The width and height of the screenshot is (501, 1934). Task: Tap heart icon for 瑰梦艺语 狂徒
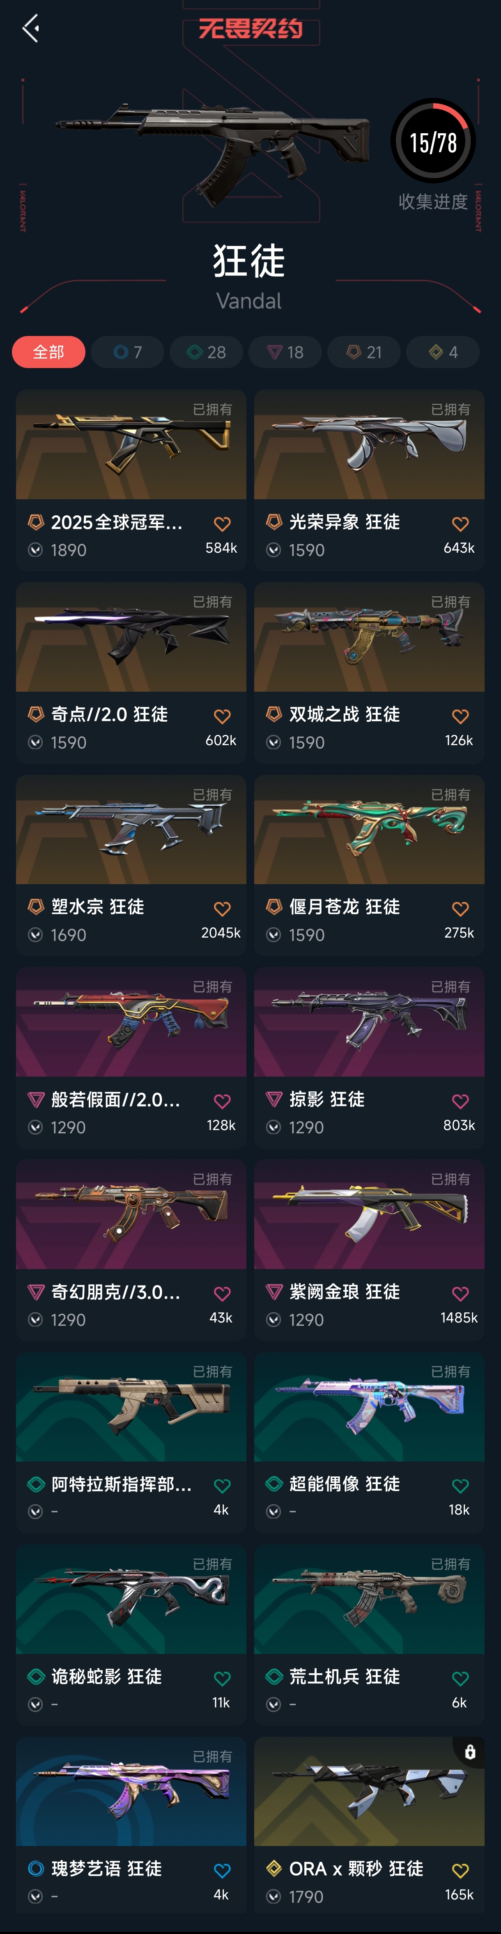(222, 1871)
